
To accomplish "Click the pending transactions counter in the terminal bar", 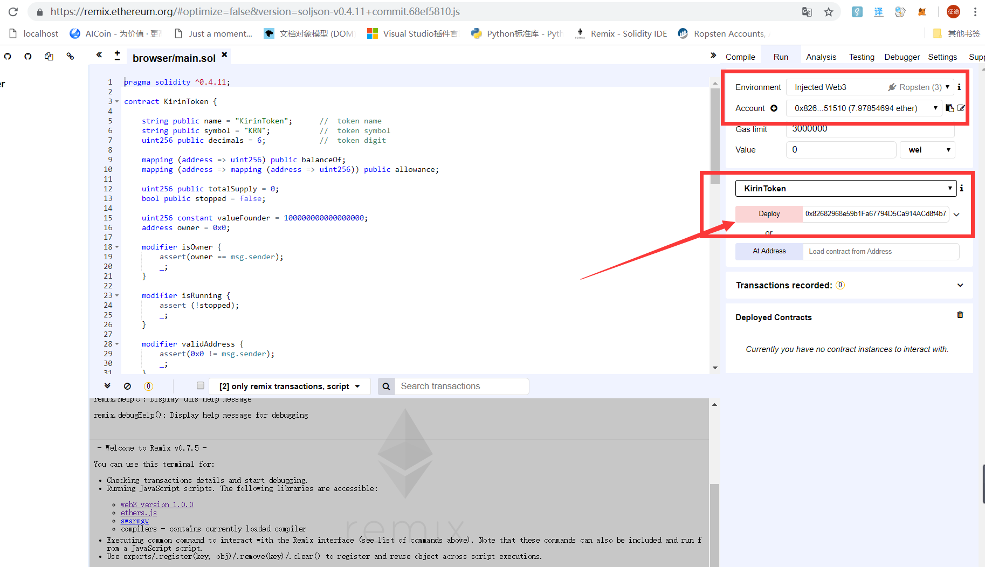I will click(x=148, y=386).
